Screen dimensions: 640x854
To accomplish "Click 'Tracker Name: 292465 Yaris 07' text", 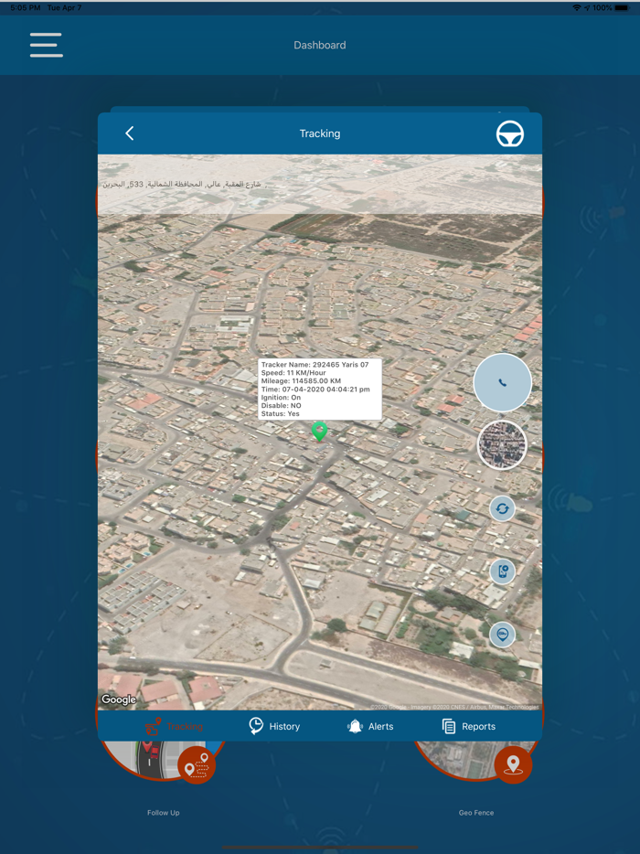I will coord(315,364).
